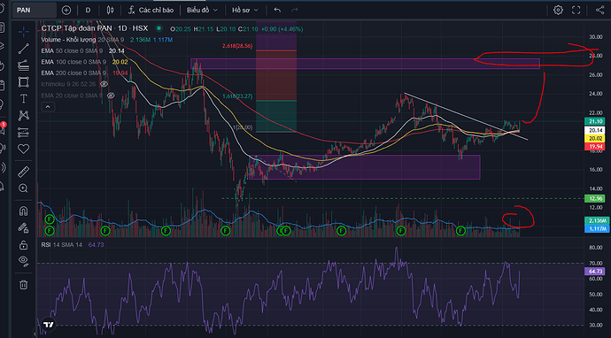Viewport: 611px width, 338px height.
Task: Select the EMA 200 close legend row
Action: pyautogui.click(x=84, y=73)
